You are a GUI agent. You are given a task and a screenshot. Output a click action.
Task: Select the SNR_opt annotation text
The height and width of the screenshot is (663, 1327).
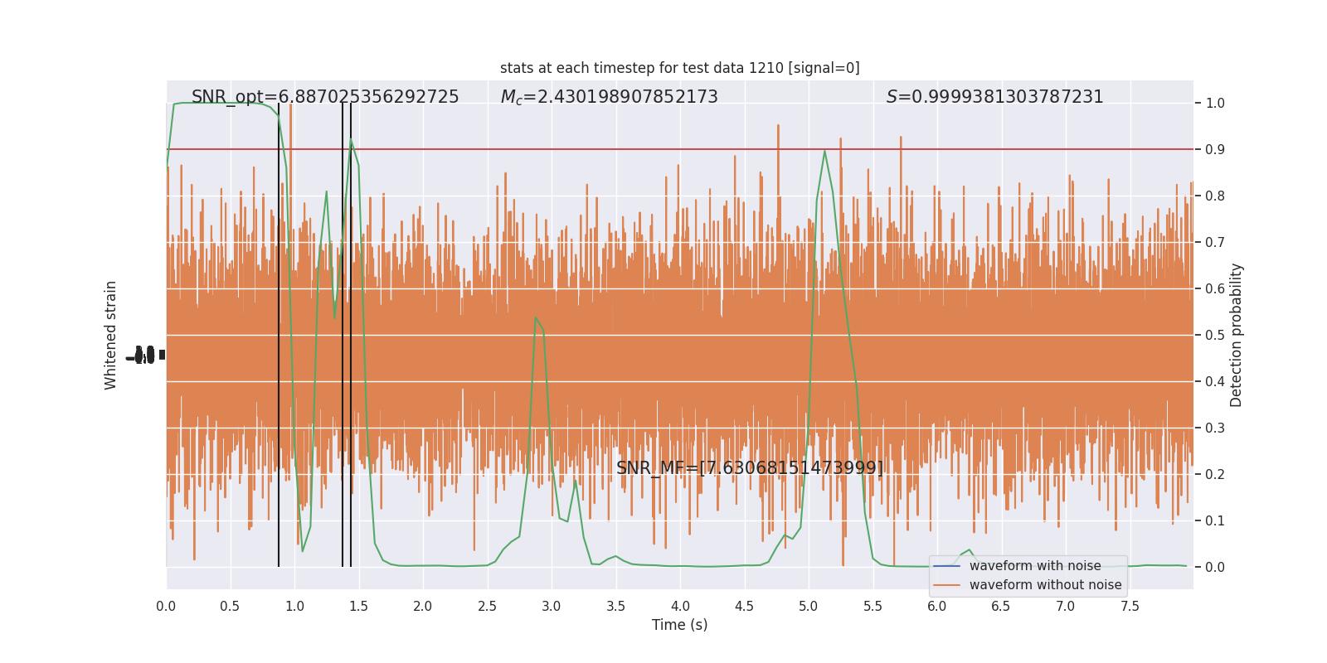coord(325,97)
